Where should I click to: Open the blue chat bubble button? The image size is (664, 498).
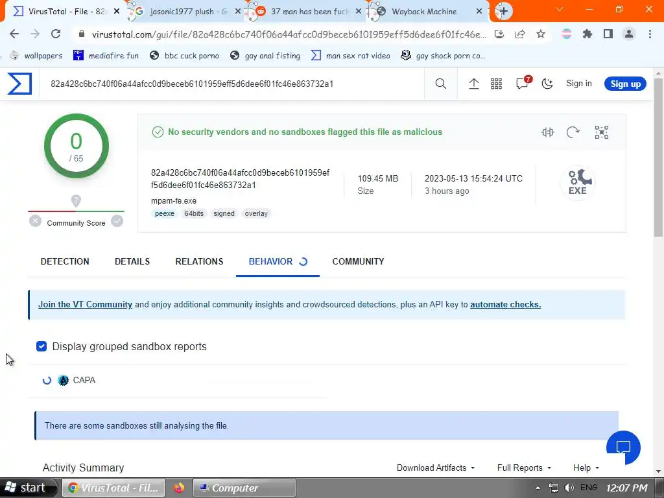tap(623, 447)
